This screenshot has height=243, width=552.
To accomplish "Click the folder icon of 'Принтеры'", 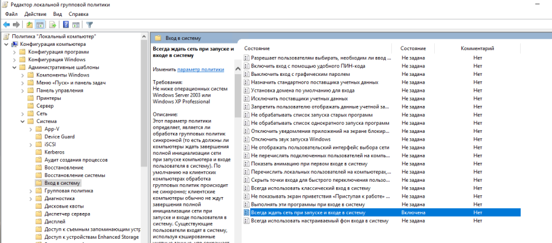I will [31, 98].
